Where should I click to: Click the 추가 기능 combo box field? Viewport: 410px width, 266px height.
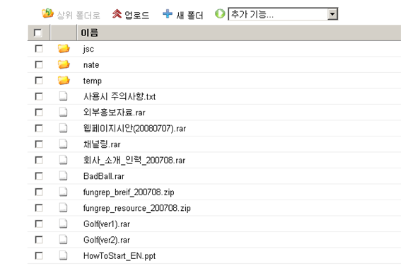click(x=283, y=14)
